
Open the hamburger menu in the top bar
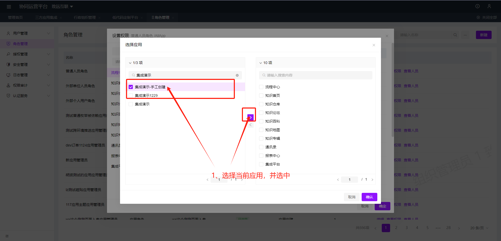[9, 7]
